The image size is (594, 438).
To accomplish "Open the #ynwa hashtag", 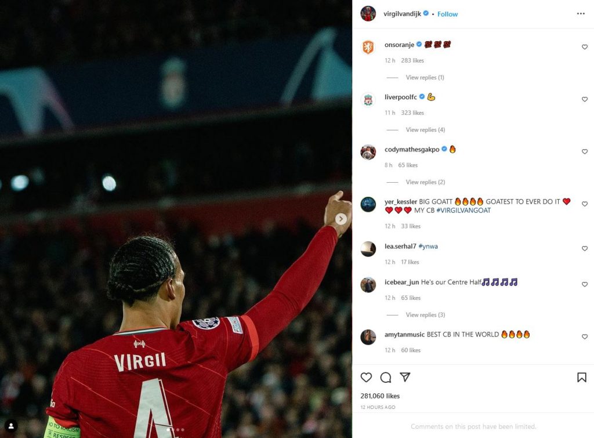I will point(428,247).
